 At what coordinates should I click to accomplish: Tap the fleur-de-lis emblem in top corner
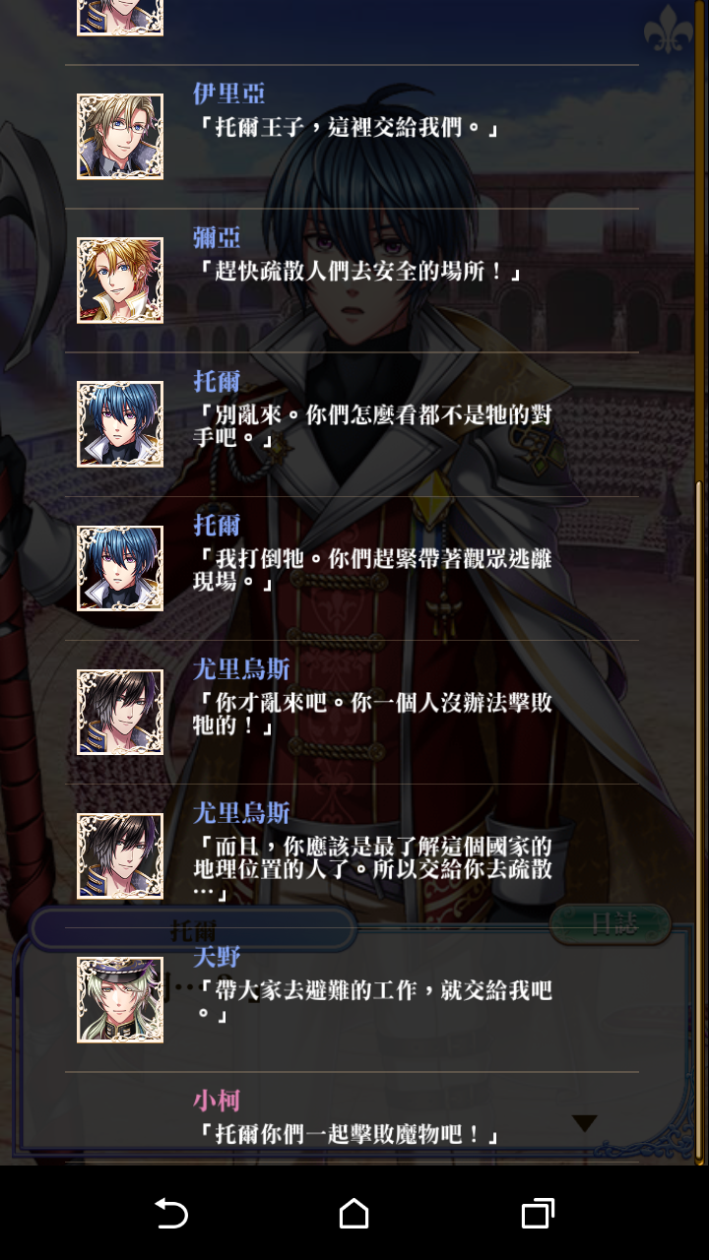tap(669, 29)
